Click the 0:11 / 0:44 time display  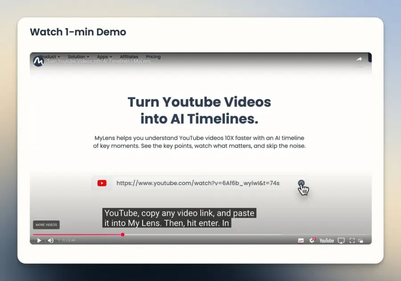[x=66, y=240]
